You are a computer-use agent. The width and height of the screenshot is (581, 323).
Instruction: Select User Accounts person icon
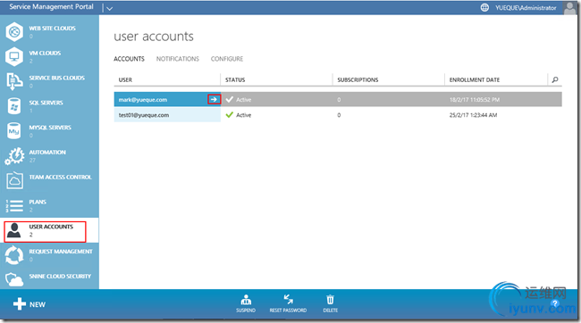pyautogui.click(x=14, y=230)
